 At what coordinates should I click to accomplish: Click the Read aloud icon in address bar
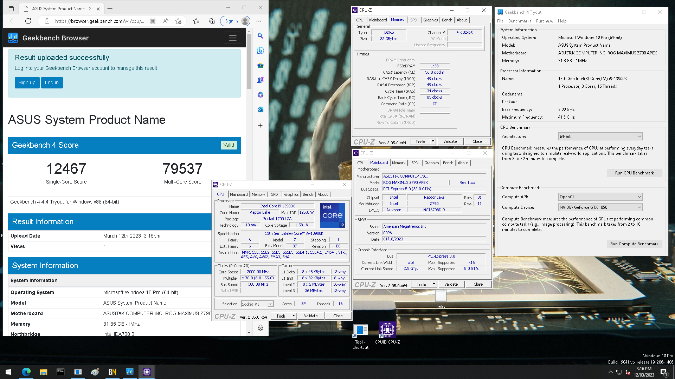click(x=166, y=21)
